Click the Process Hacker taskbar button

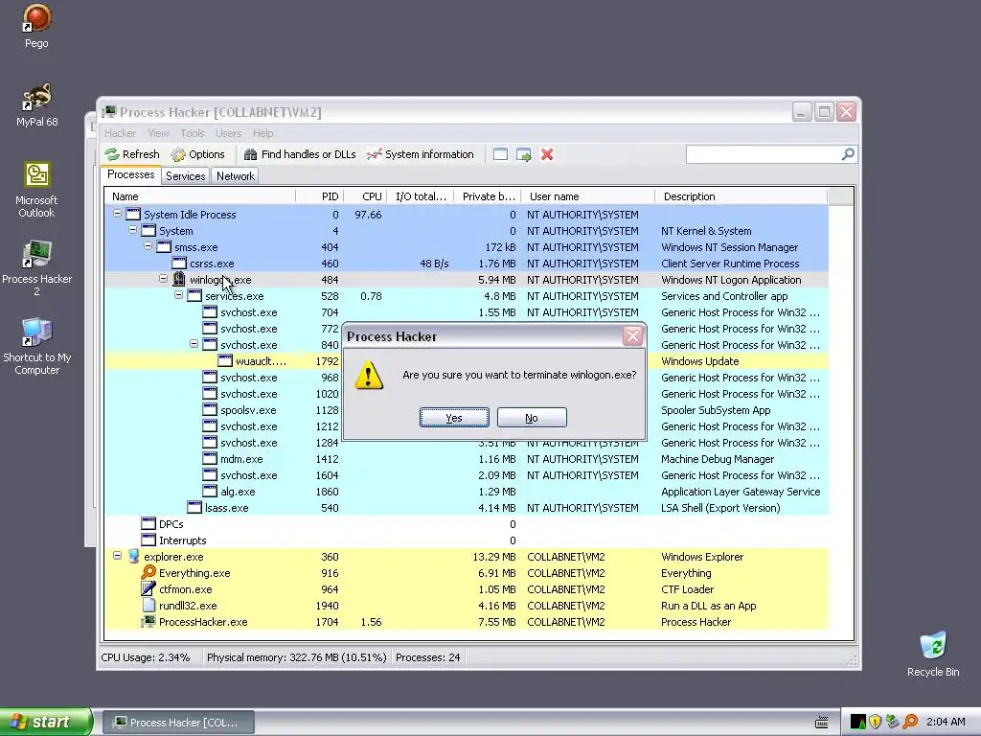[x=177, y=723]
